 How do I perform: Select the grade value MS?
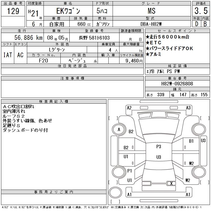click(x=151, y=11)
